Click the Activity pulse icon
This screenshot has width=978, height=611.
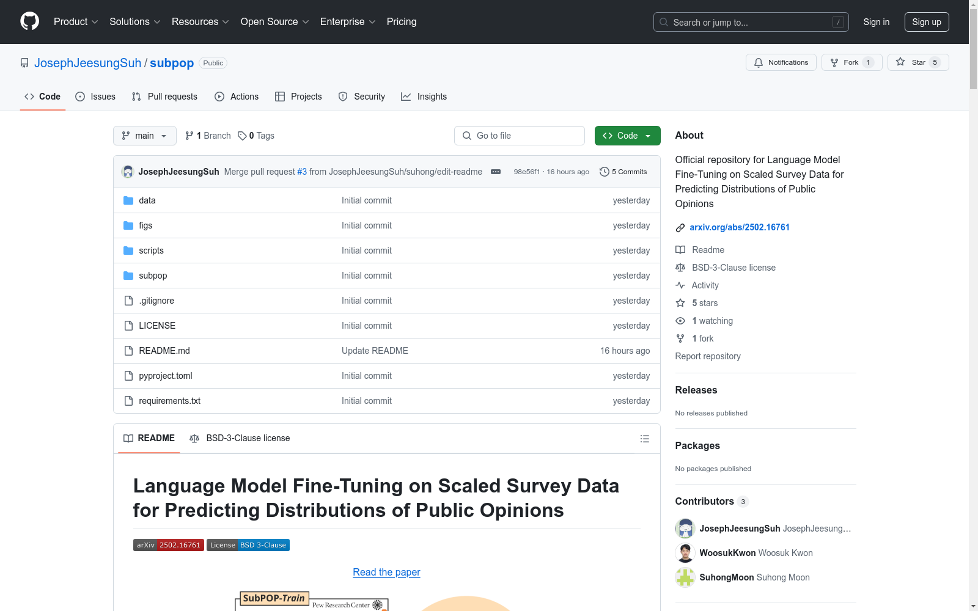680,285
